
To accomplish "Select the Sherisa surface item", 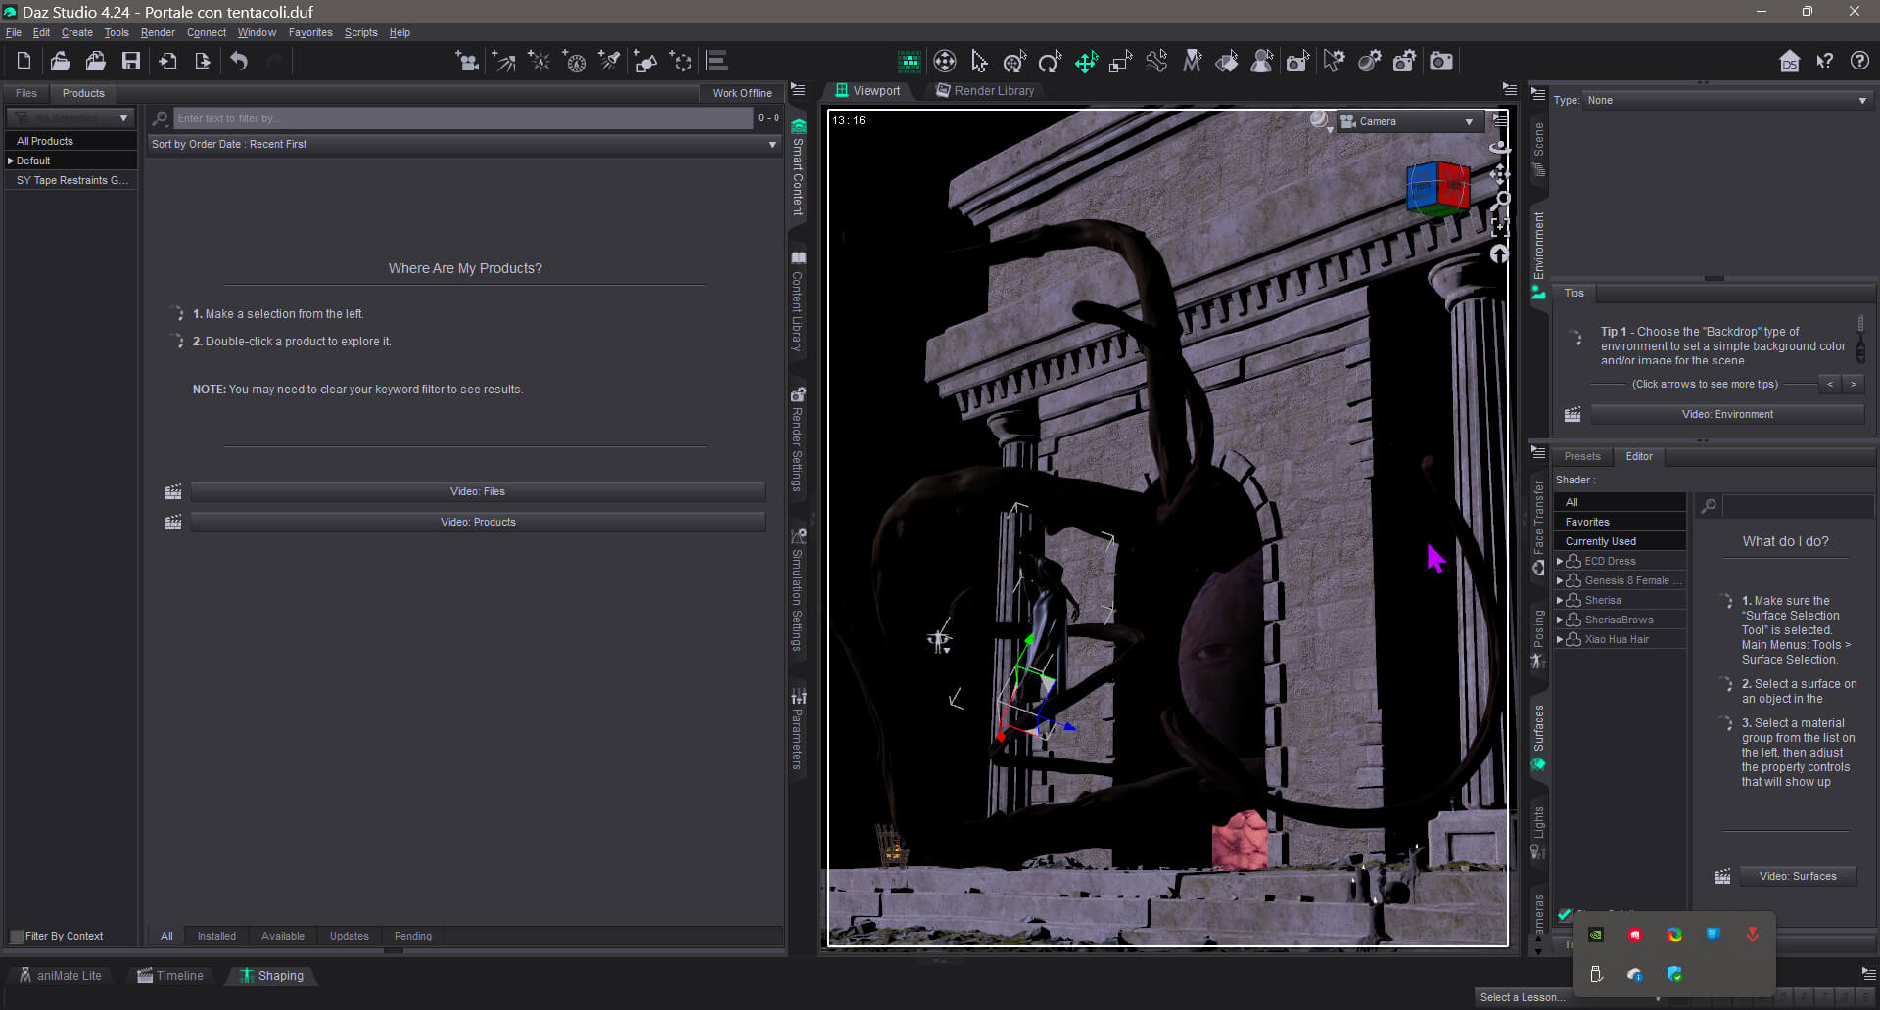I will (x=1620, y=600).
